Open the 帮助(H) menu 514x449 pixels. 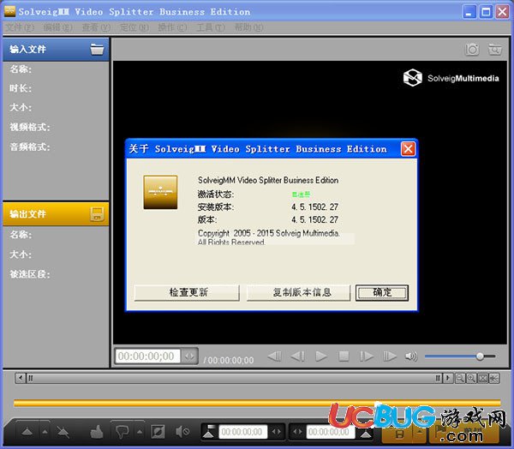pyautogui.click(x=248, y=27)
